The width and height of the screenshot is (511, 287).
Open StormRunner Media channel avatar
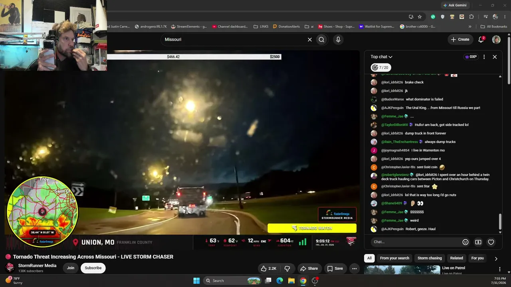10,267
